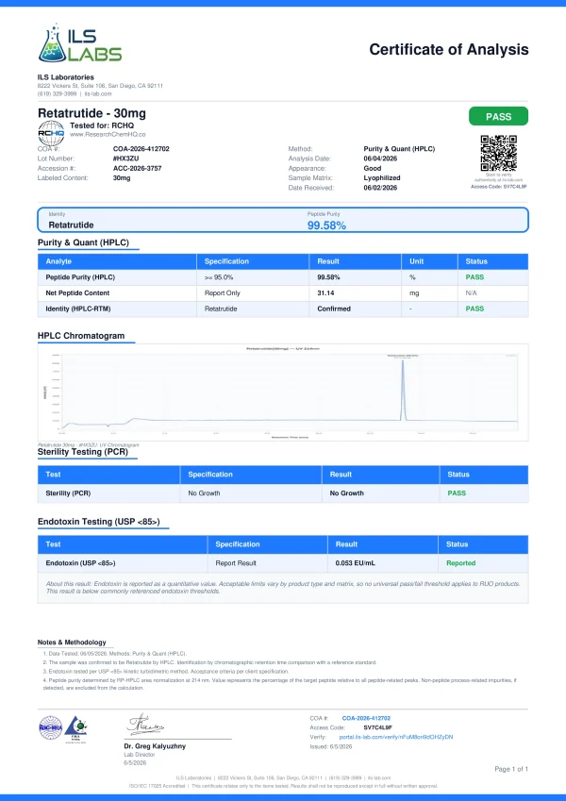Click the 'Peptide Purity (HPLC)' row label
The height and width of the screenshot is (801, 566).
[x=80, y=276]
